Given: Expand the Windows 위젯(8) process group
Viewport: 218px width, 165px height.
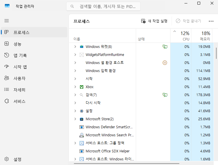Looking at the screenshot, I should click(x=75, y=47).
